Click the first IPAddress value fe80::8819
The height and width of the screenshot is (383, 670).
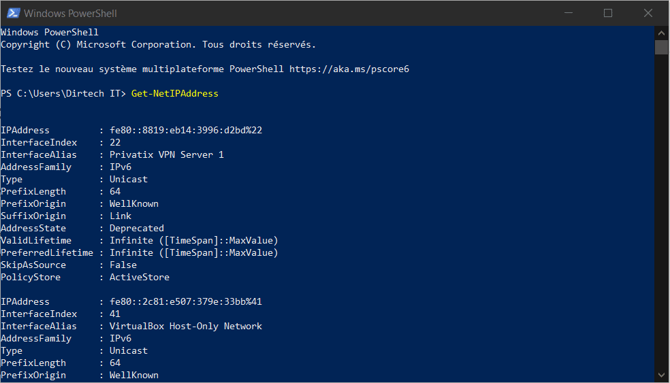click(186, 130)
